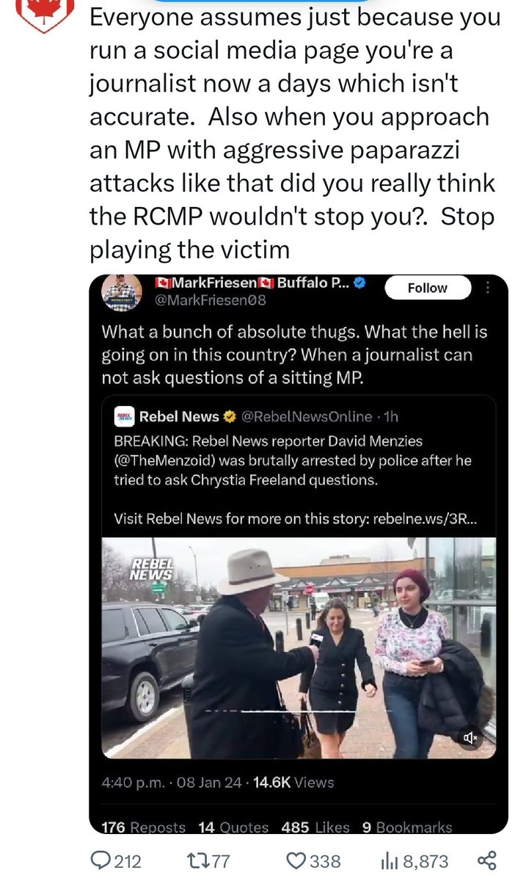Open the rebelne.ws story link
526x881 pixels.
click(426, 518)
